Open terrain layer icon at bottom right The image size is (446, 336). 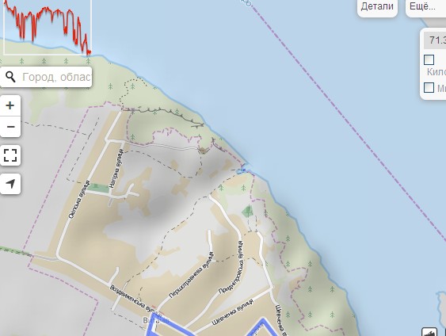[x=429, y=332]
